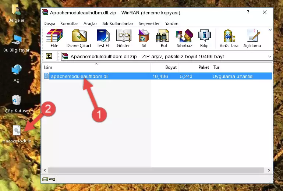The width and height of the screenshot is (283, 191).
Task: Sort the list by Boyut column
Action: point(165,67)
